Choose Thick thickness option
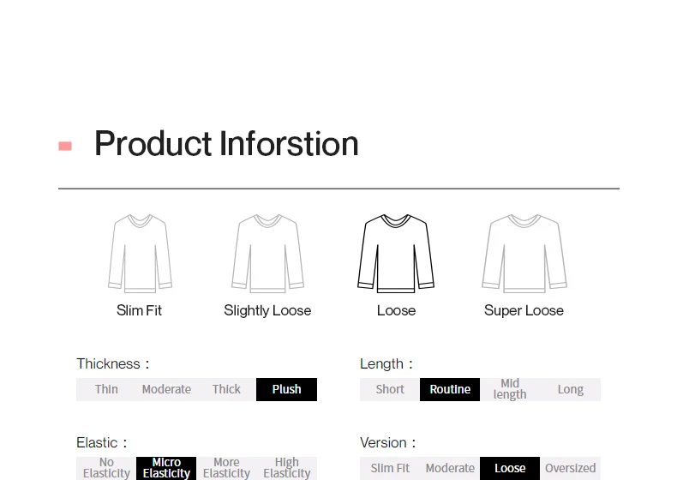This screenshot has height=480, width=677. 226,389
